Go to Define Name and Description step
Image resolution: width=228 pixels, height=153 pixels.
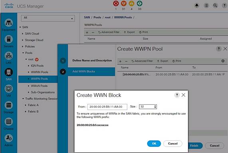92,61
